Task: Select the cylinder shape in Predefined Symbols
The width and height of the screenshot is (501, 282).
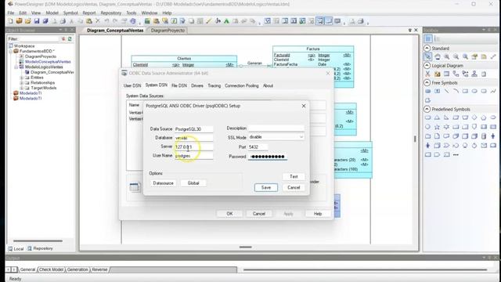Action: pyautogui.click(x=484, y=136)
